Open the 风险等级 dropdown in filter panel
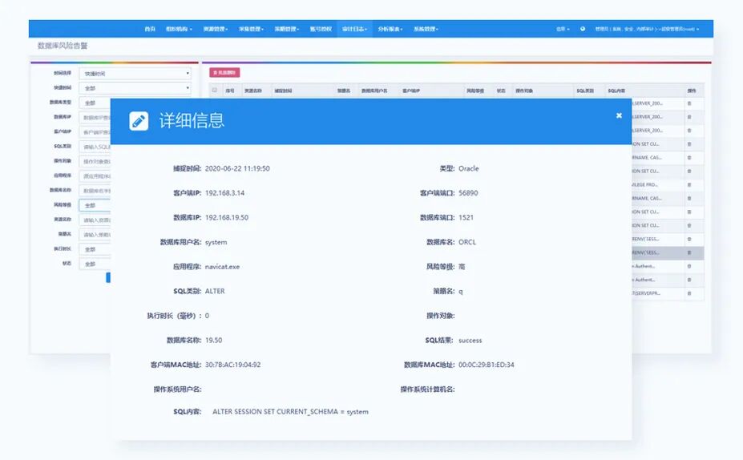 coord(95,205)
